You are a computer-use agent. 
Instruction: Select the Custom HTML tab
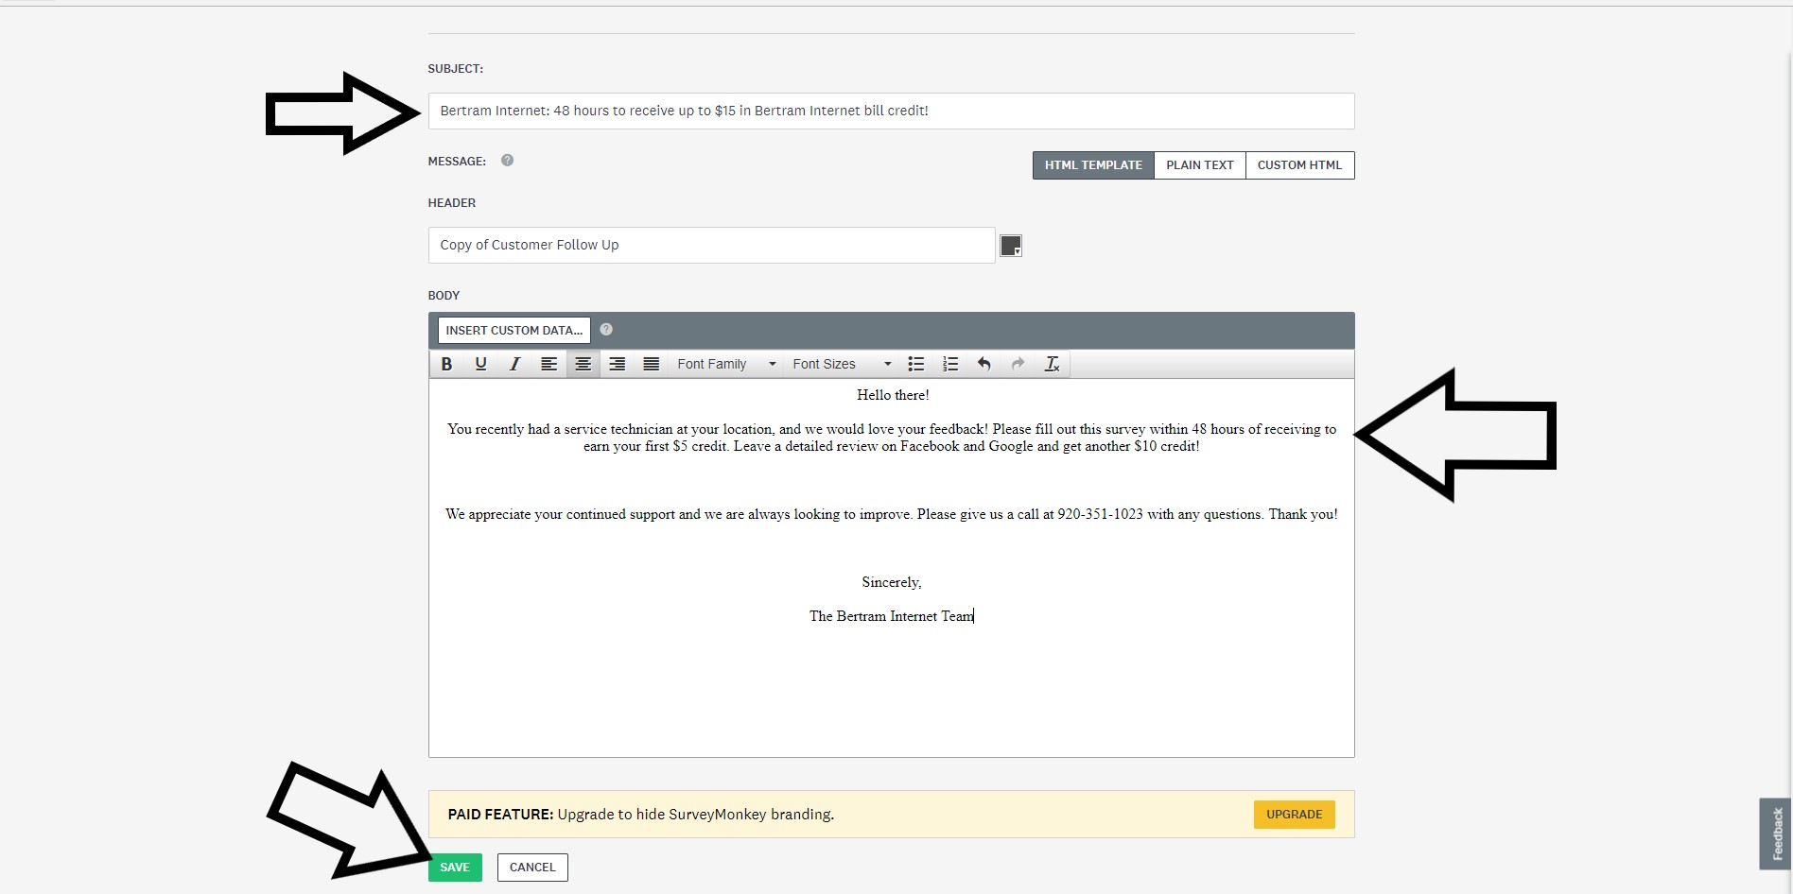pos(1299,165)
